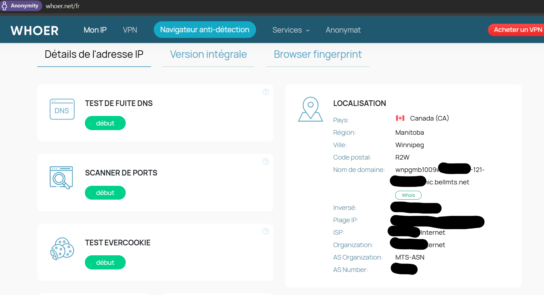Click the location map pin icon
This screenshot has width=544, height=295.
(310, 110)
